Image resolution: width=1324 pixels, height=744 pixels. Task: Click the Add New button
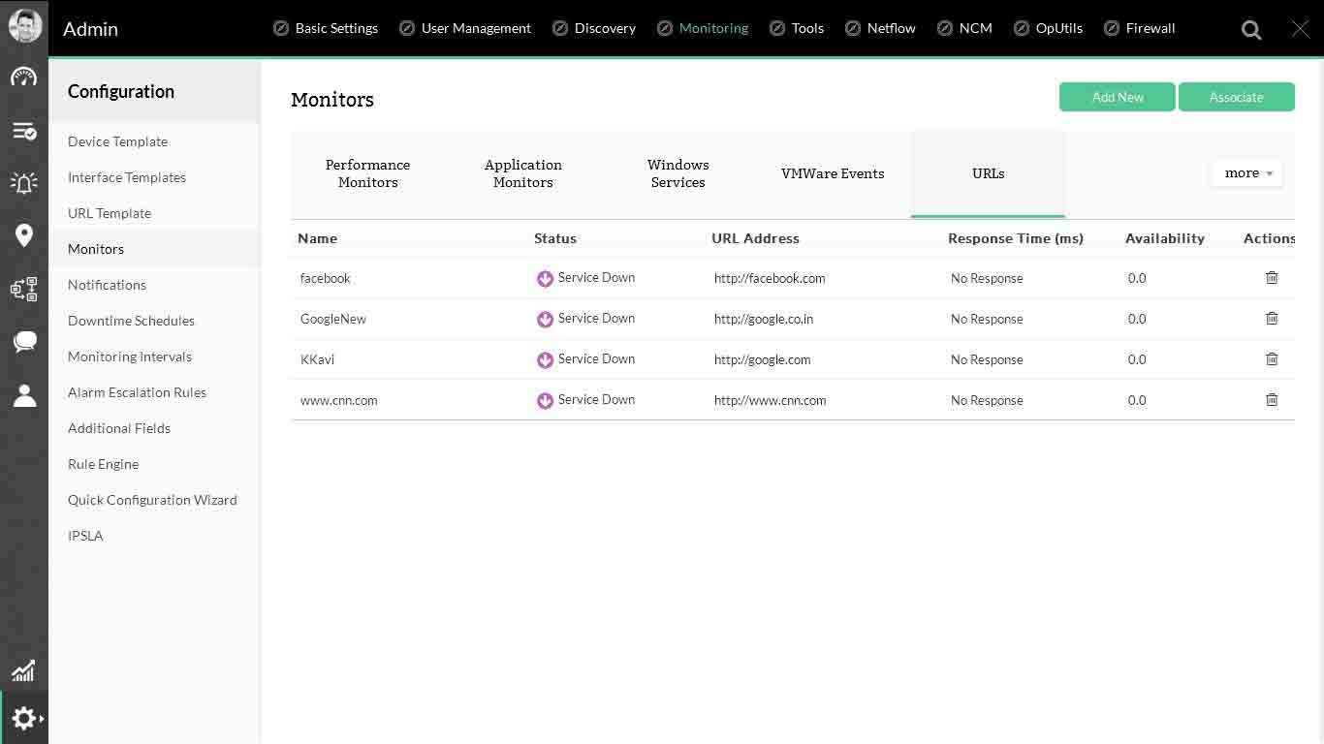1117,97
